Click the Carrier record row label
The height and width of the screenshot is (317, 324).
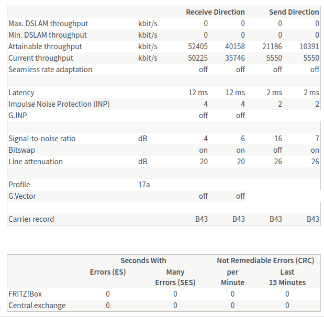coord(31,219)
